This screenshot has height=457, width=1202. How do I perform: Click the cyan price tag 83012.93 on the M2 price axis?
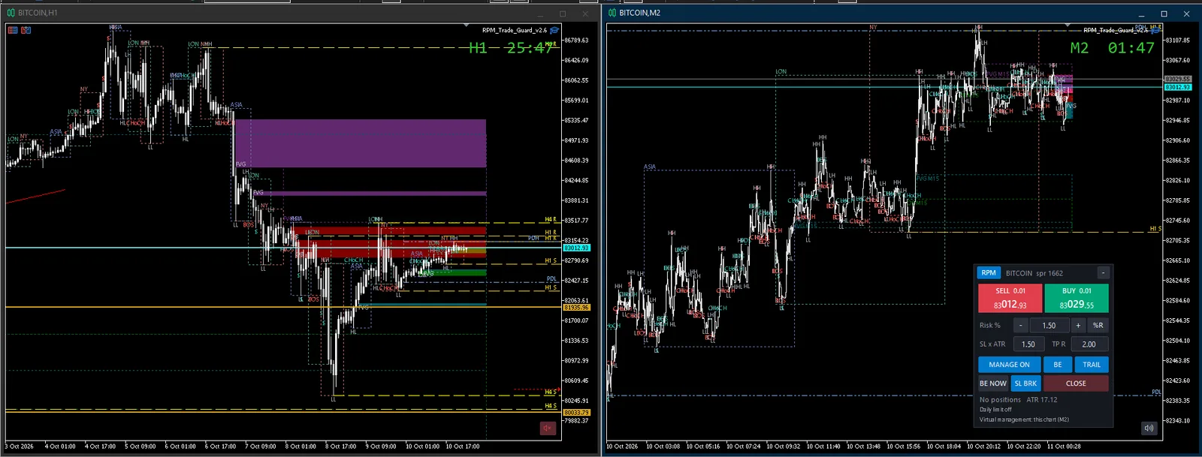[1177, 87]
